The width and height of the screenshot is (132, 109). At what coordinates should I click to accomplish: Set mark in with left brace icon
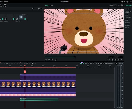coord(106,60)
